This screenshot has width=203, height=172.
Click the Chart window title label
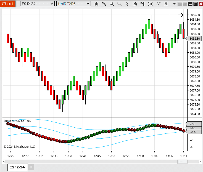coord(7,4)
